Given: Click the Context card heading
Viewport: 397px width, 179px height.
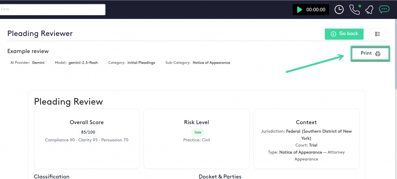Looking at the screenshot, I should [306, 122].
